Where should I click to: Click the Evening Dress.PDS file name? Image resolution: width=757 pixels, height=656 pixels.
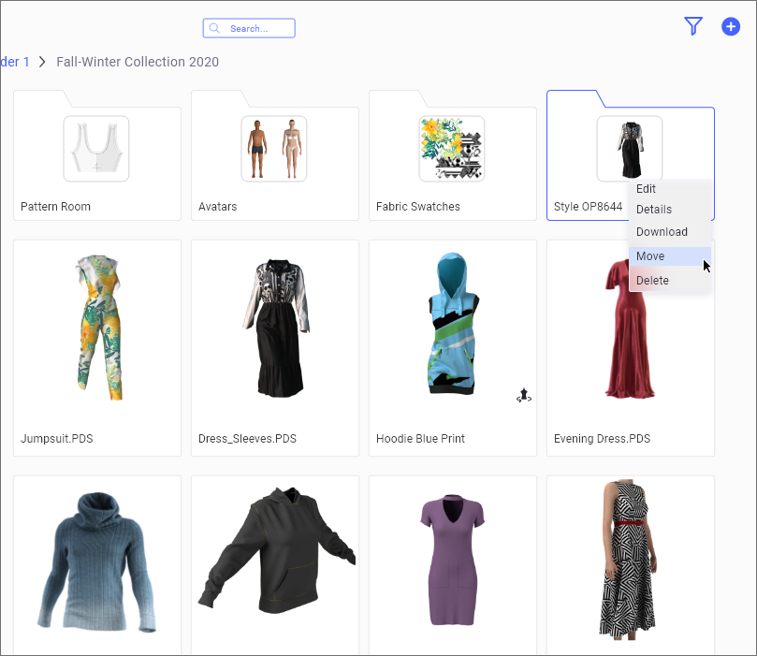pyautogui.click(x=602, y=439)
